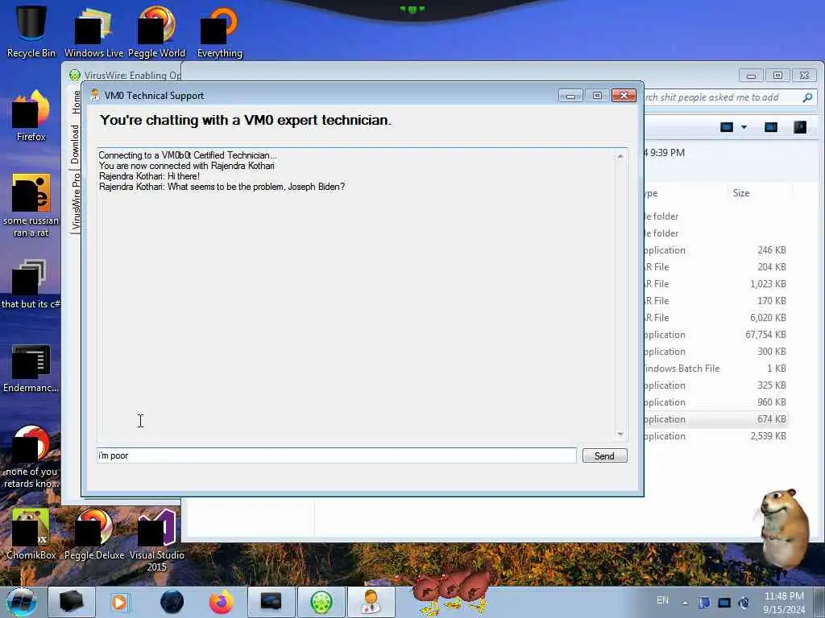Click the first dark box taskbar button
The height and width of the screenshot is (618, 825).
pyautogui.click(x=71, y=602)
